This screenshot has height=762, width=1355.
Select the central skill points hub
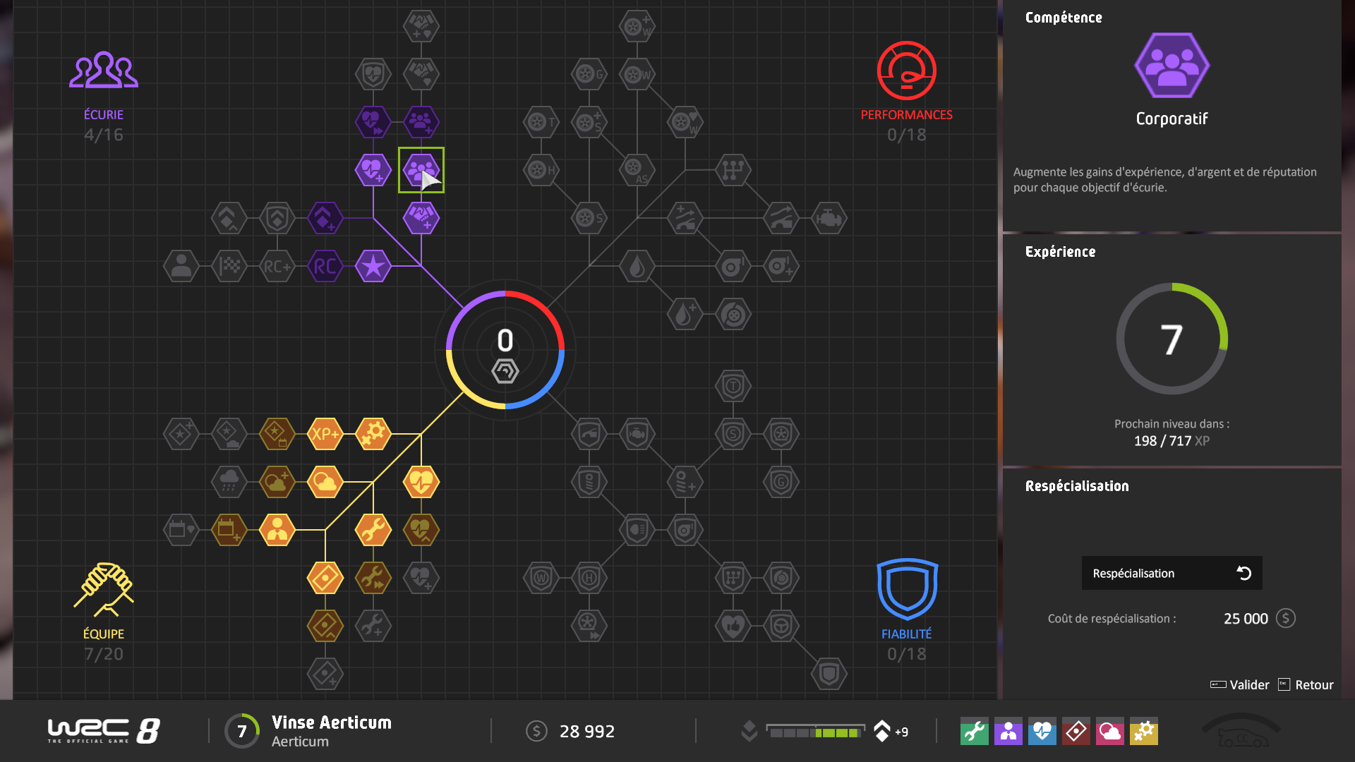tap(505, 350)
